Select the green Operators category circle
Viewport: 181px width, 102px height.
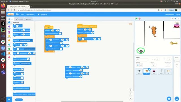[x=9, y=49]
